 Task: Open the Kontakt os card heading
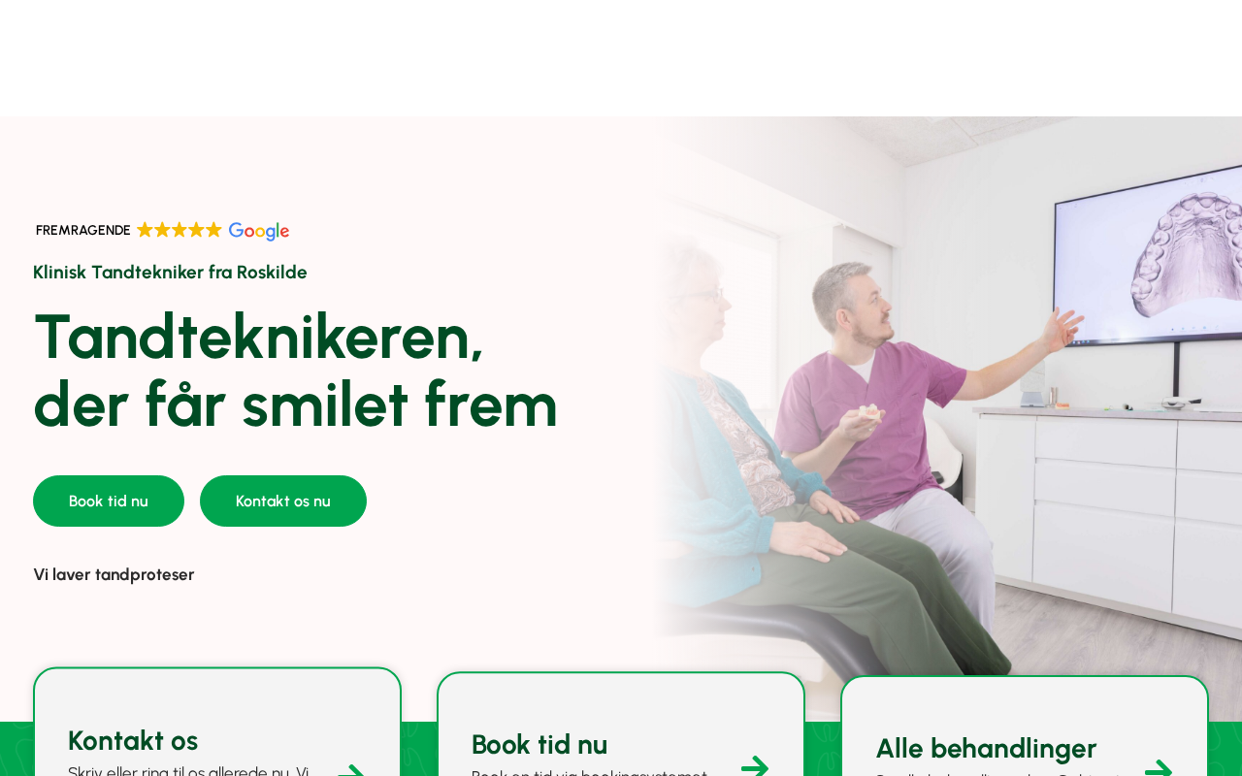[133, 740]
